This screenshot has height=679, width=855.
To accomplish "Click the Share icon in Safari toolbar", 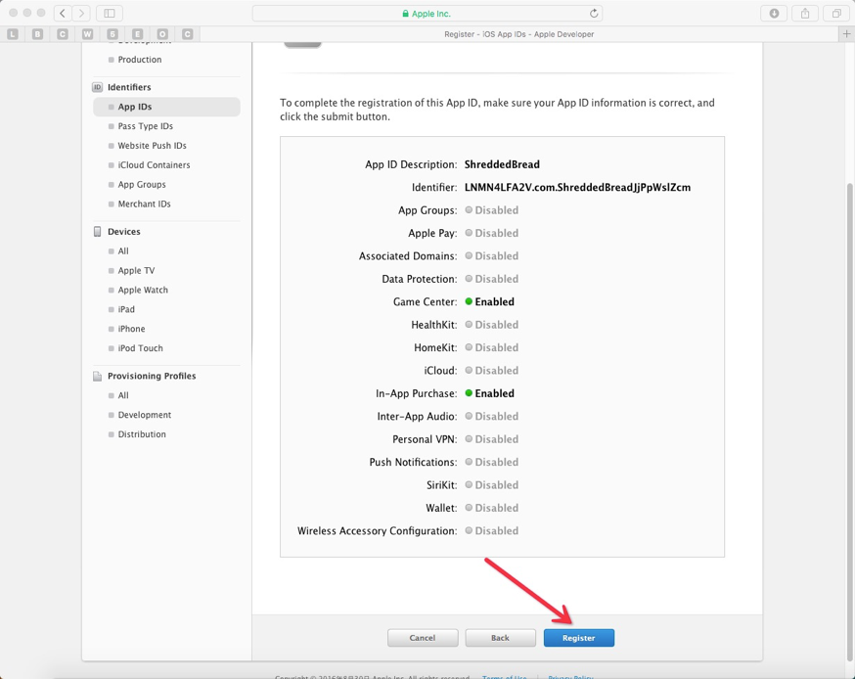I will [805, 13].
